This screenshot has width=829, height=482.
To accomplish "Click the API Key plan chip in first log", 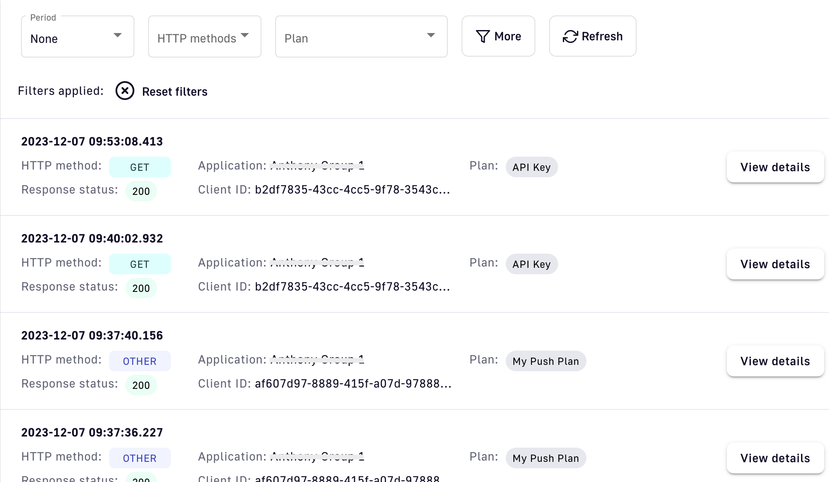I will [x=531, y=167].
